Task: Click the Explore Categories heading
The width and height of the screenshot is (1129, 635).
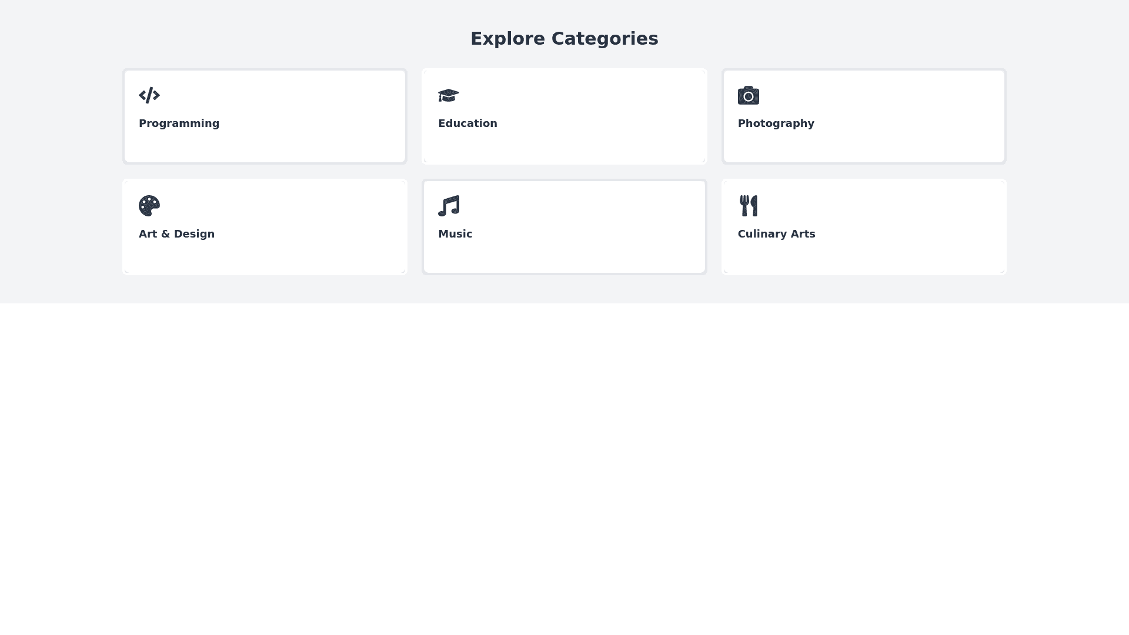Action: pos(564,39)
